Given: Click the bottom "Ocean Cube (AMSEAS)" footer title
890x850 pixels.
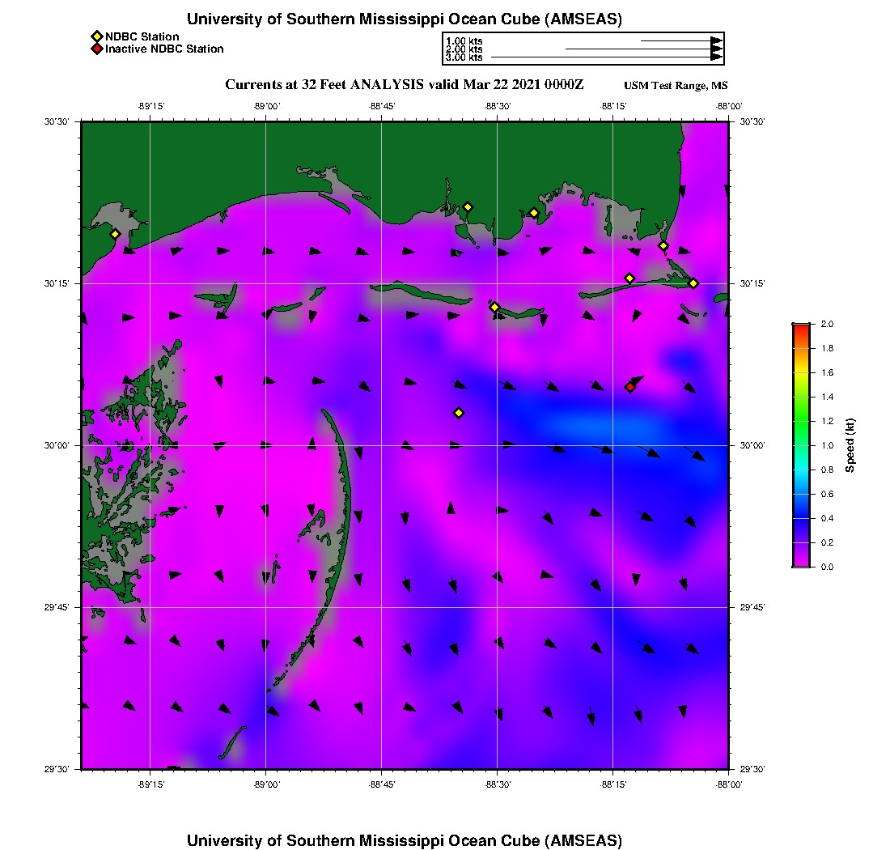Looking at the screenshot, I should pyautogui.click(x=405, y=840).
